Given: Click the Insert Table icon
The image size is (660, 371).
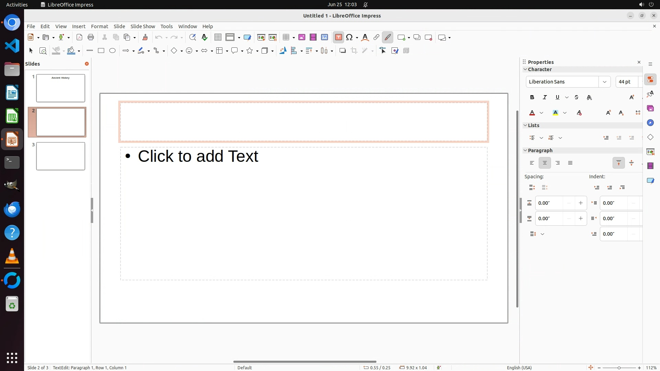Looking at the screenshot, I should click(x=286, y=37).
